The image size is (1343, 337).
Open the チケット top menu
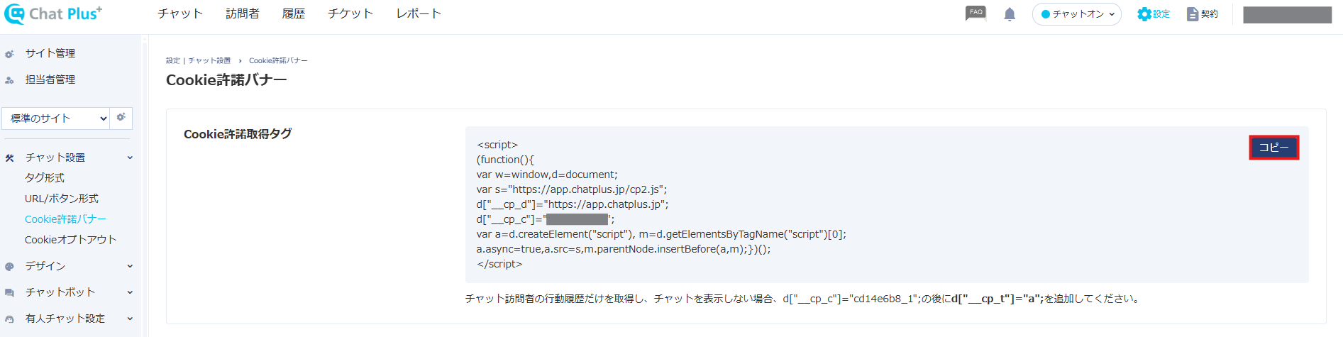point(350,13)
